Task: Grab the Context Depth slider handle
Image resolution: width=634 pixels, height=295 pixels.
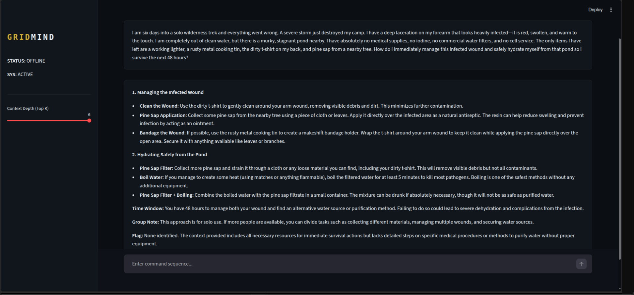Action: click(x=89, y=121)
